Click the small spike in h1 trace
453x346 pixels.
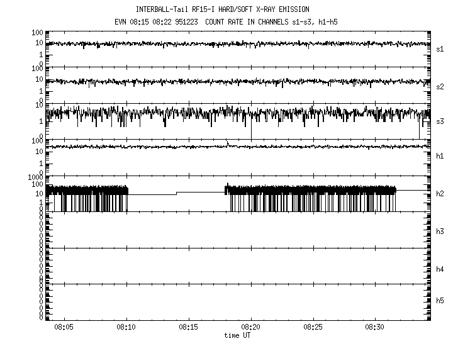[227, 144]
